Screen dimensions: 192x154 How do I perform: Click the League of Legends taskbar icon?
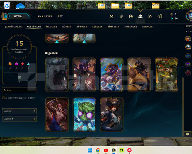pos(114,150)
